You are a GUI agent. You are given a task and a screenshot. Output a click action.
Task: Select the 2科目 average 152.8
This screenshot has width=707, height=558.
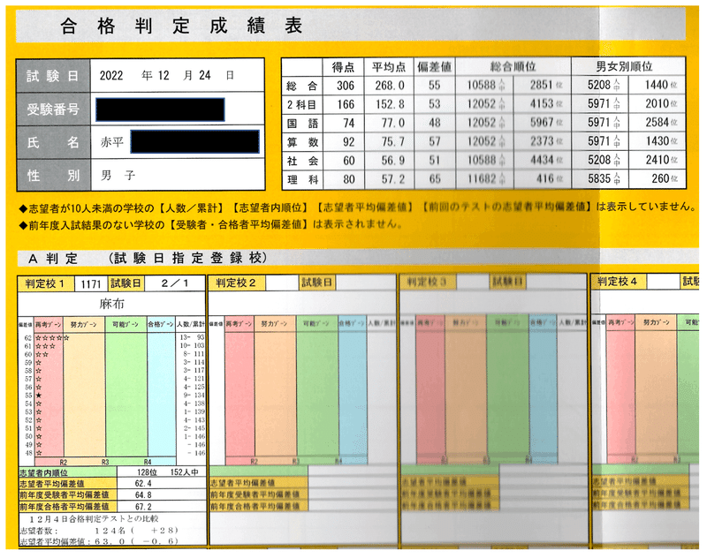390,104
